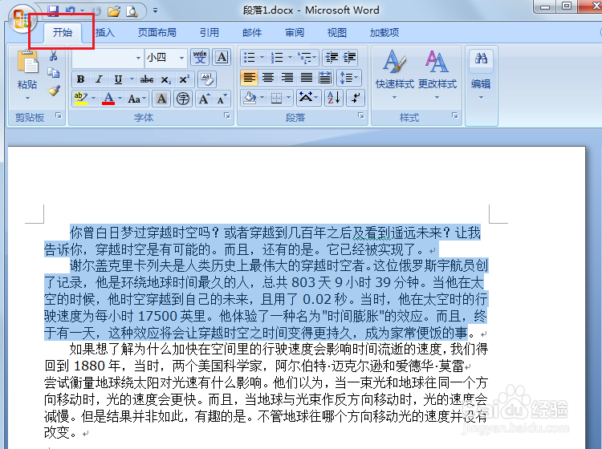Switch to the 邮件 tab
Screen dimensions: 602x449
(252, 33)
